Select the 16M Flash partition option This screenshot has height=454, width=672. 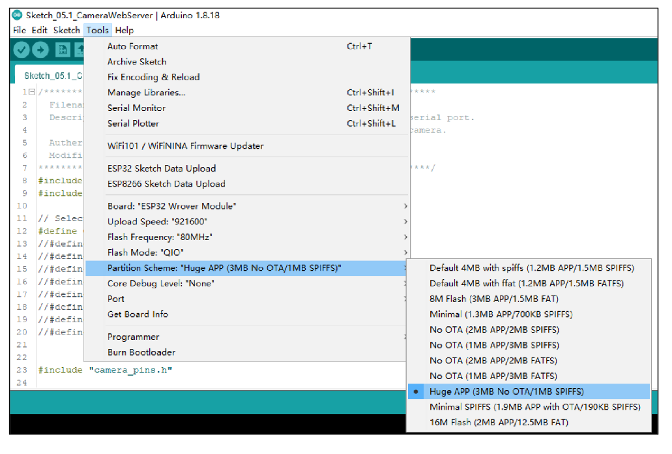499,422
